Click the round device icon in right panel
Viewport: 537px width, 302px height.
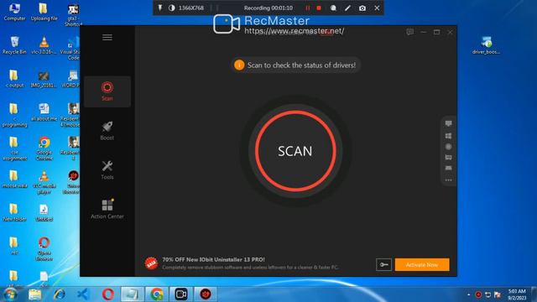[448, 147]
